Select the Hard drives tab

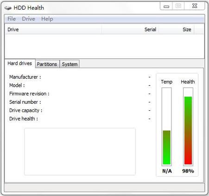[x=19, y=63]
